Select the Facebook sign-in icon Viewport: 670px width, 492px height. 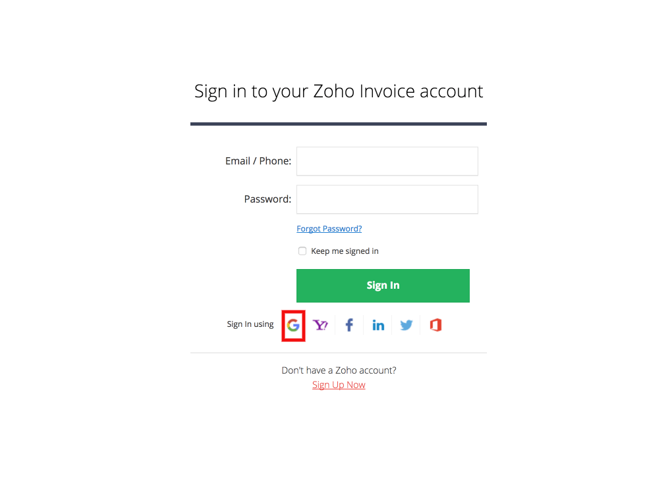tap(349, 325)
